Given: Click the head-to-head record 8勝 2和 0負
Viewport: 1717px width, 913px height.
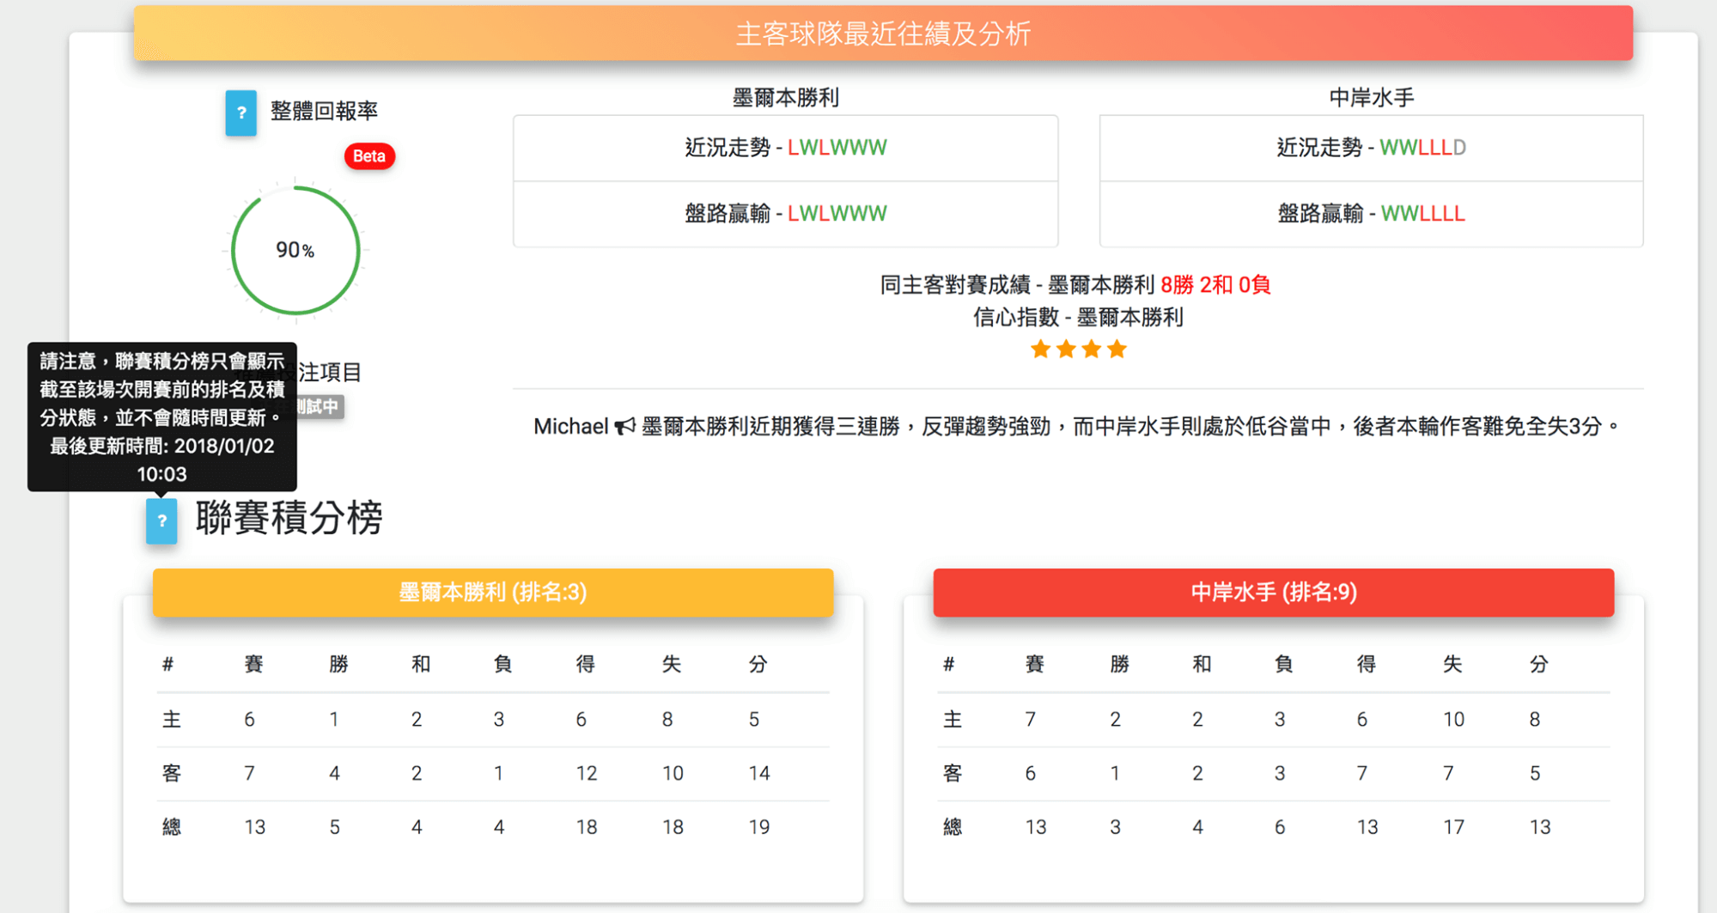Looking at the screenshot, I should (1215, 285).
